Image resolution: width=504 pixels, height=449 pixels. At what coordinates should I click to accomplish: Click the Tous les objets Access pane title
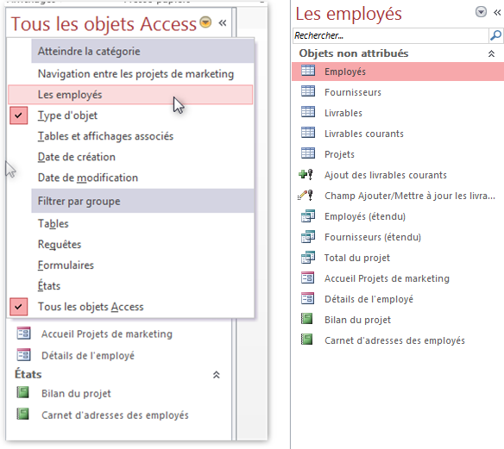click(104, 24)
